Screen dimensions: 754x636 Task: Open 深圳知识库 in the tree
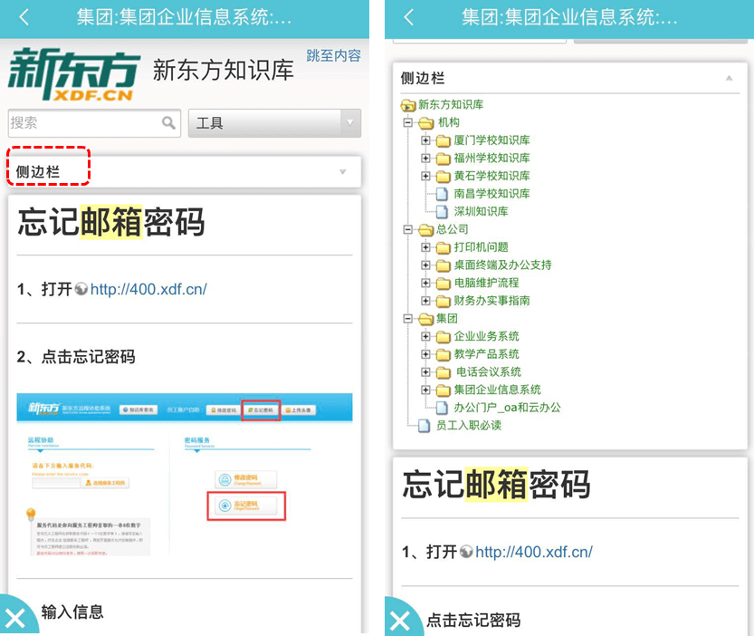click(481, 211)
